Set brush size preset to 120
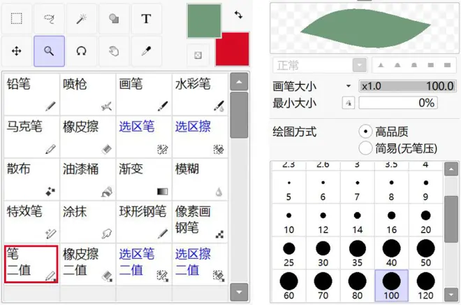461x305 pixels. tap(425, 285)
